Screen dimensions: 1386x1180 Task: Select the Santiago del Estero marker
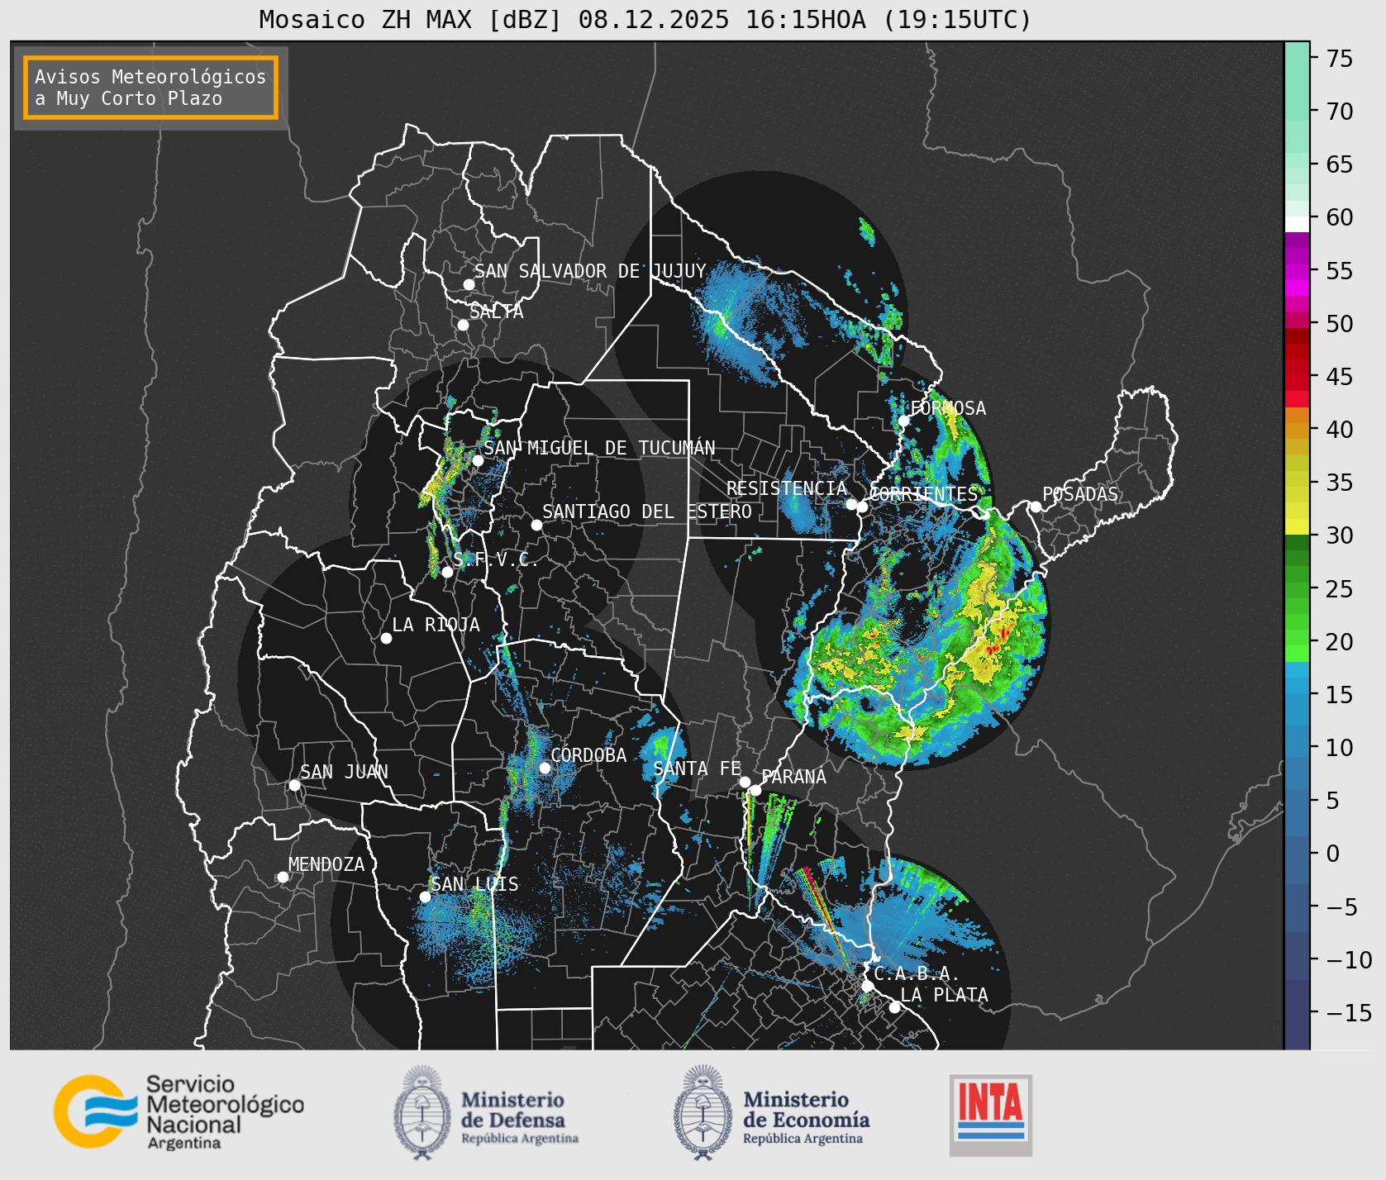click(x=536, y=525)
